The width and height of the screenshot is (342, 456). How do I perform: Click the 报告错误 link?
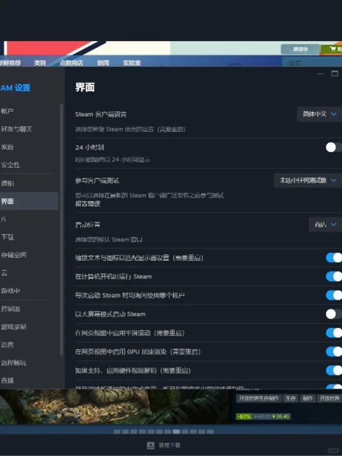88,204
